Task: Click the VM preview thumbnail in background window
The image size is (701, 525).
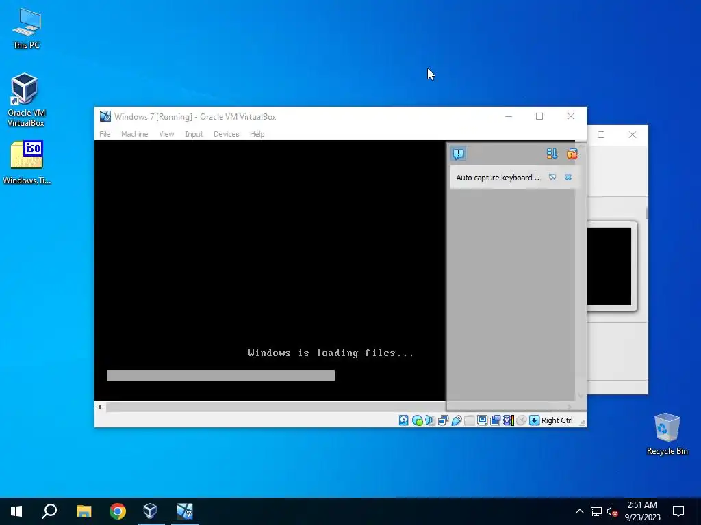Action: [609, 266]
